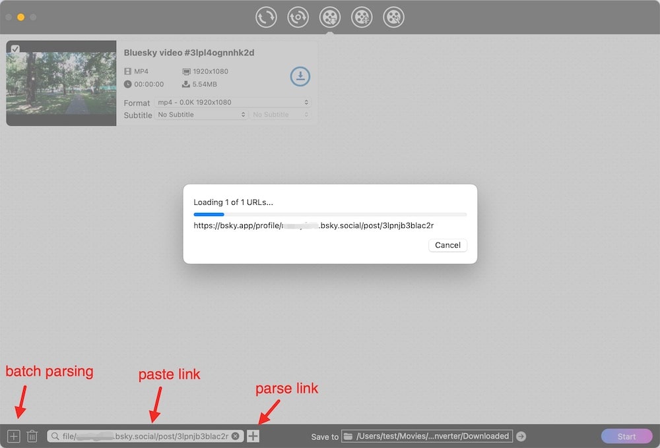Expand the Format dropdown mp4 1920x1080
The image size is (660, 448).
232,103
